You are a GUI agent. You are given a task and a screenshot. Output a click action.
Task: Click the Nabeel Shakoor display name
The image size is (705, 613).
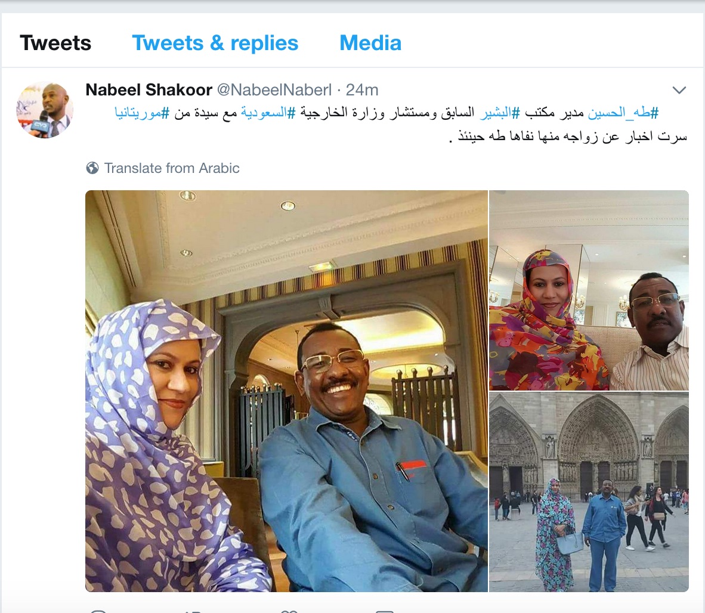point(149,90)
